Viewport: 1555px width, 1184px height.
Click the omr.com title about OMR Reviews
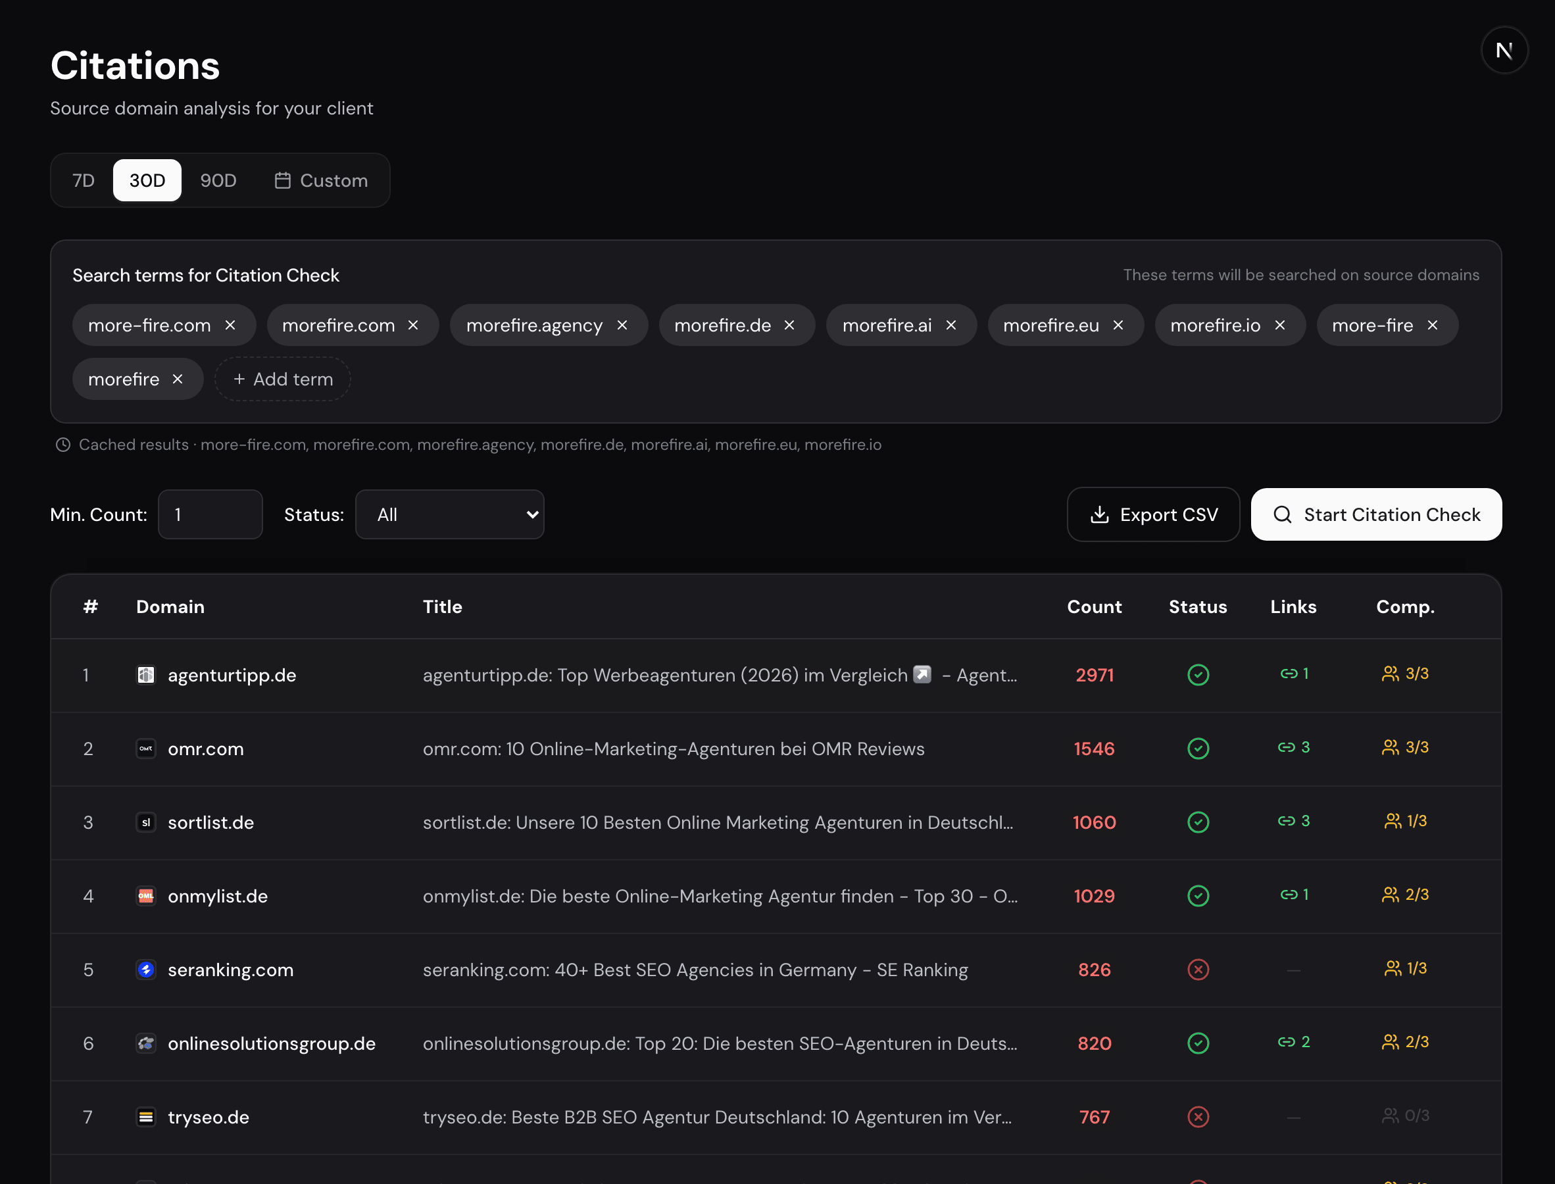[x=674, y=749]
